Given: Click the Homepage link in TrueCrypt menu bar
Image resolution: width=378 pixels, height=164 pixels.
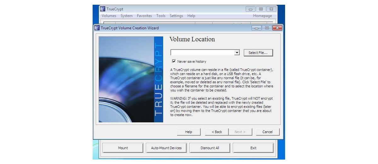Looking at the screenshot, I should pyautogui.click(x=262, y=16).
